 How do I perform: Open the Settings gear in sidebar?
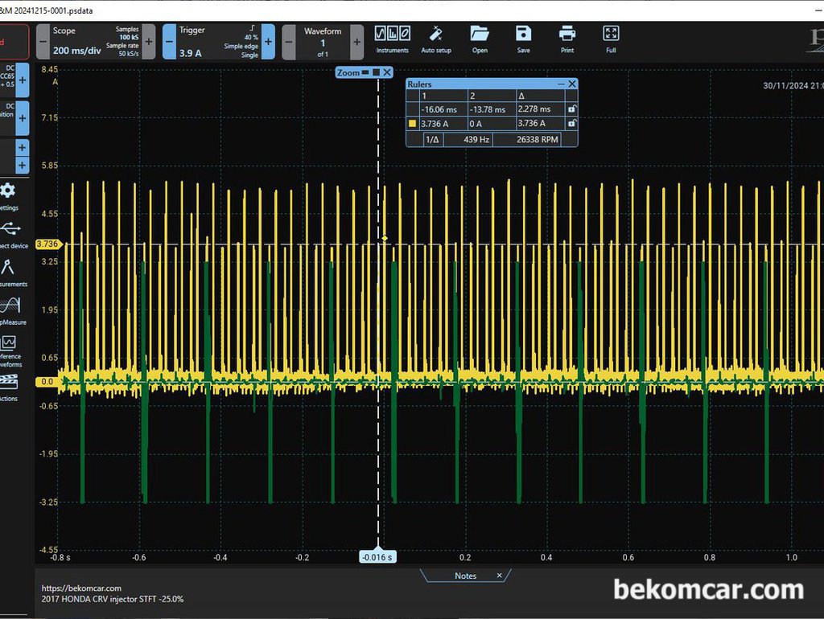click(8, 190)
